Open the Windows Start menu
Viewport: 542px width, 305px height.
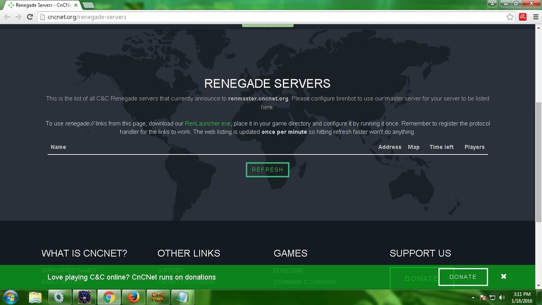[10, 297]
